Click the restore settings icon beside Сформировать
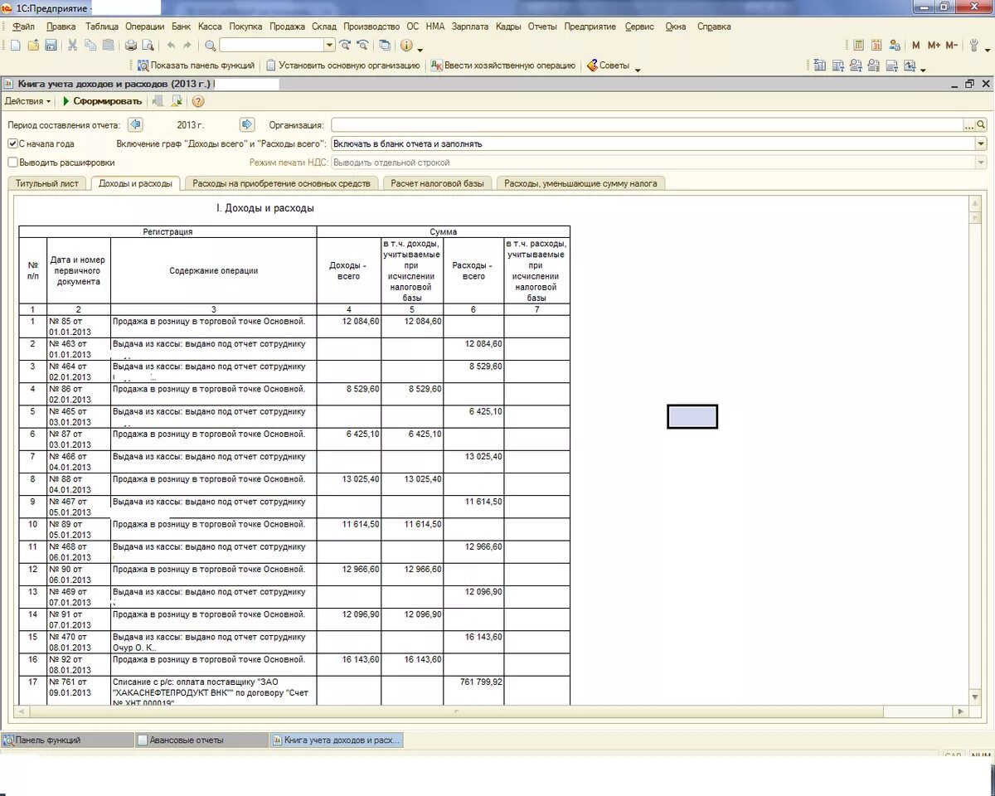The height and width of the screenshot is (796, 995). pos(176,101)
